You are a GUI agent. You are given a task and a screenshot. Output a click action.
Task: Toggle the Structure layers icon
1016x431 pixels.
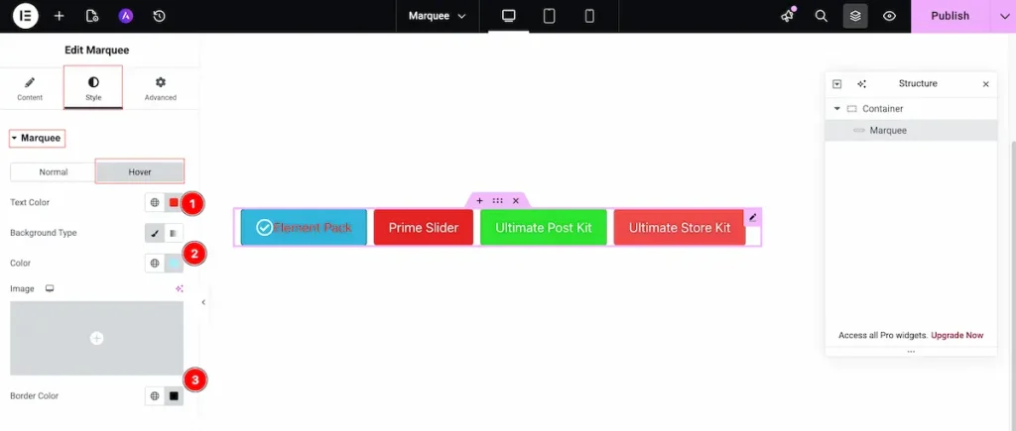coord(855,16)
